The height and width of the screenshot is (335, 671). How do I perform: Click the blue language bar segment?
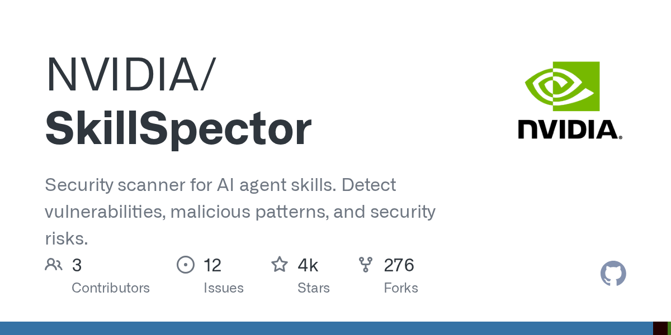327,328
